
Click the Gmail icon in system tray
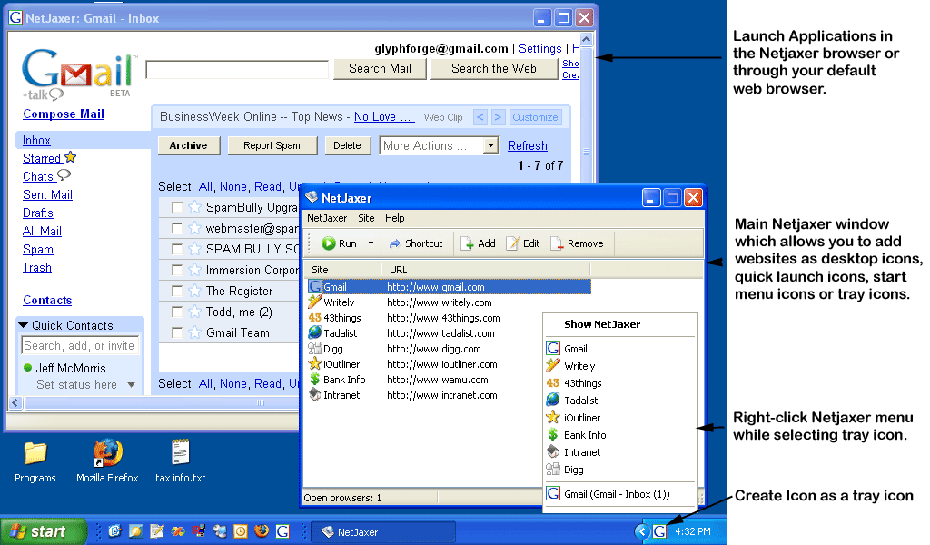(x=659, y=531)
